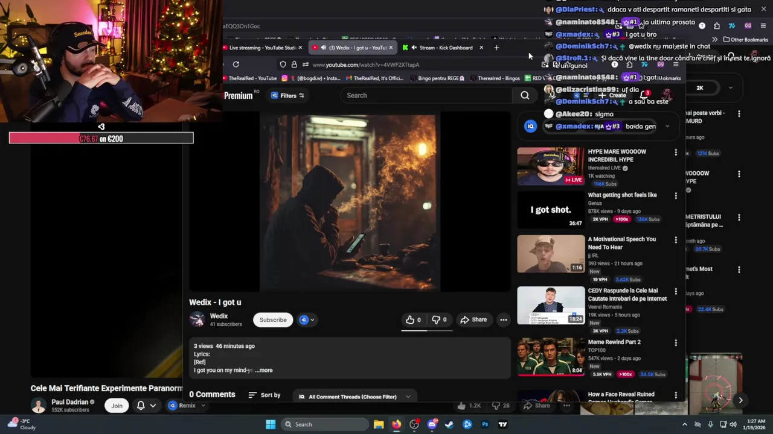
Task: Subscribe to the Wedix channel
Action: pos(273,319)
